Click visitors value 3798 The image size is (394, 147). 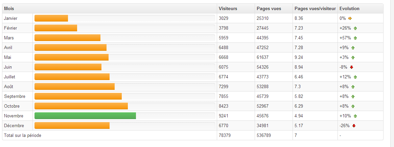[x=224, y=28]
